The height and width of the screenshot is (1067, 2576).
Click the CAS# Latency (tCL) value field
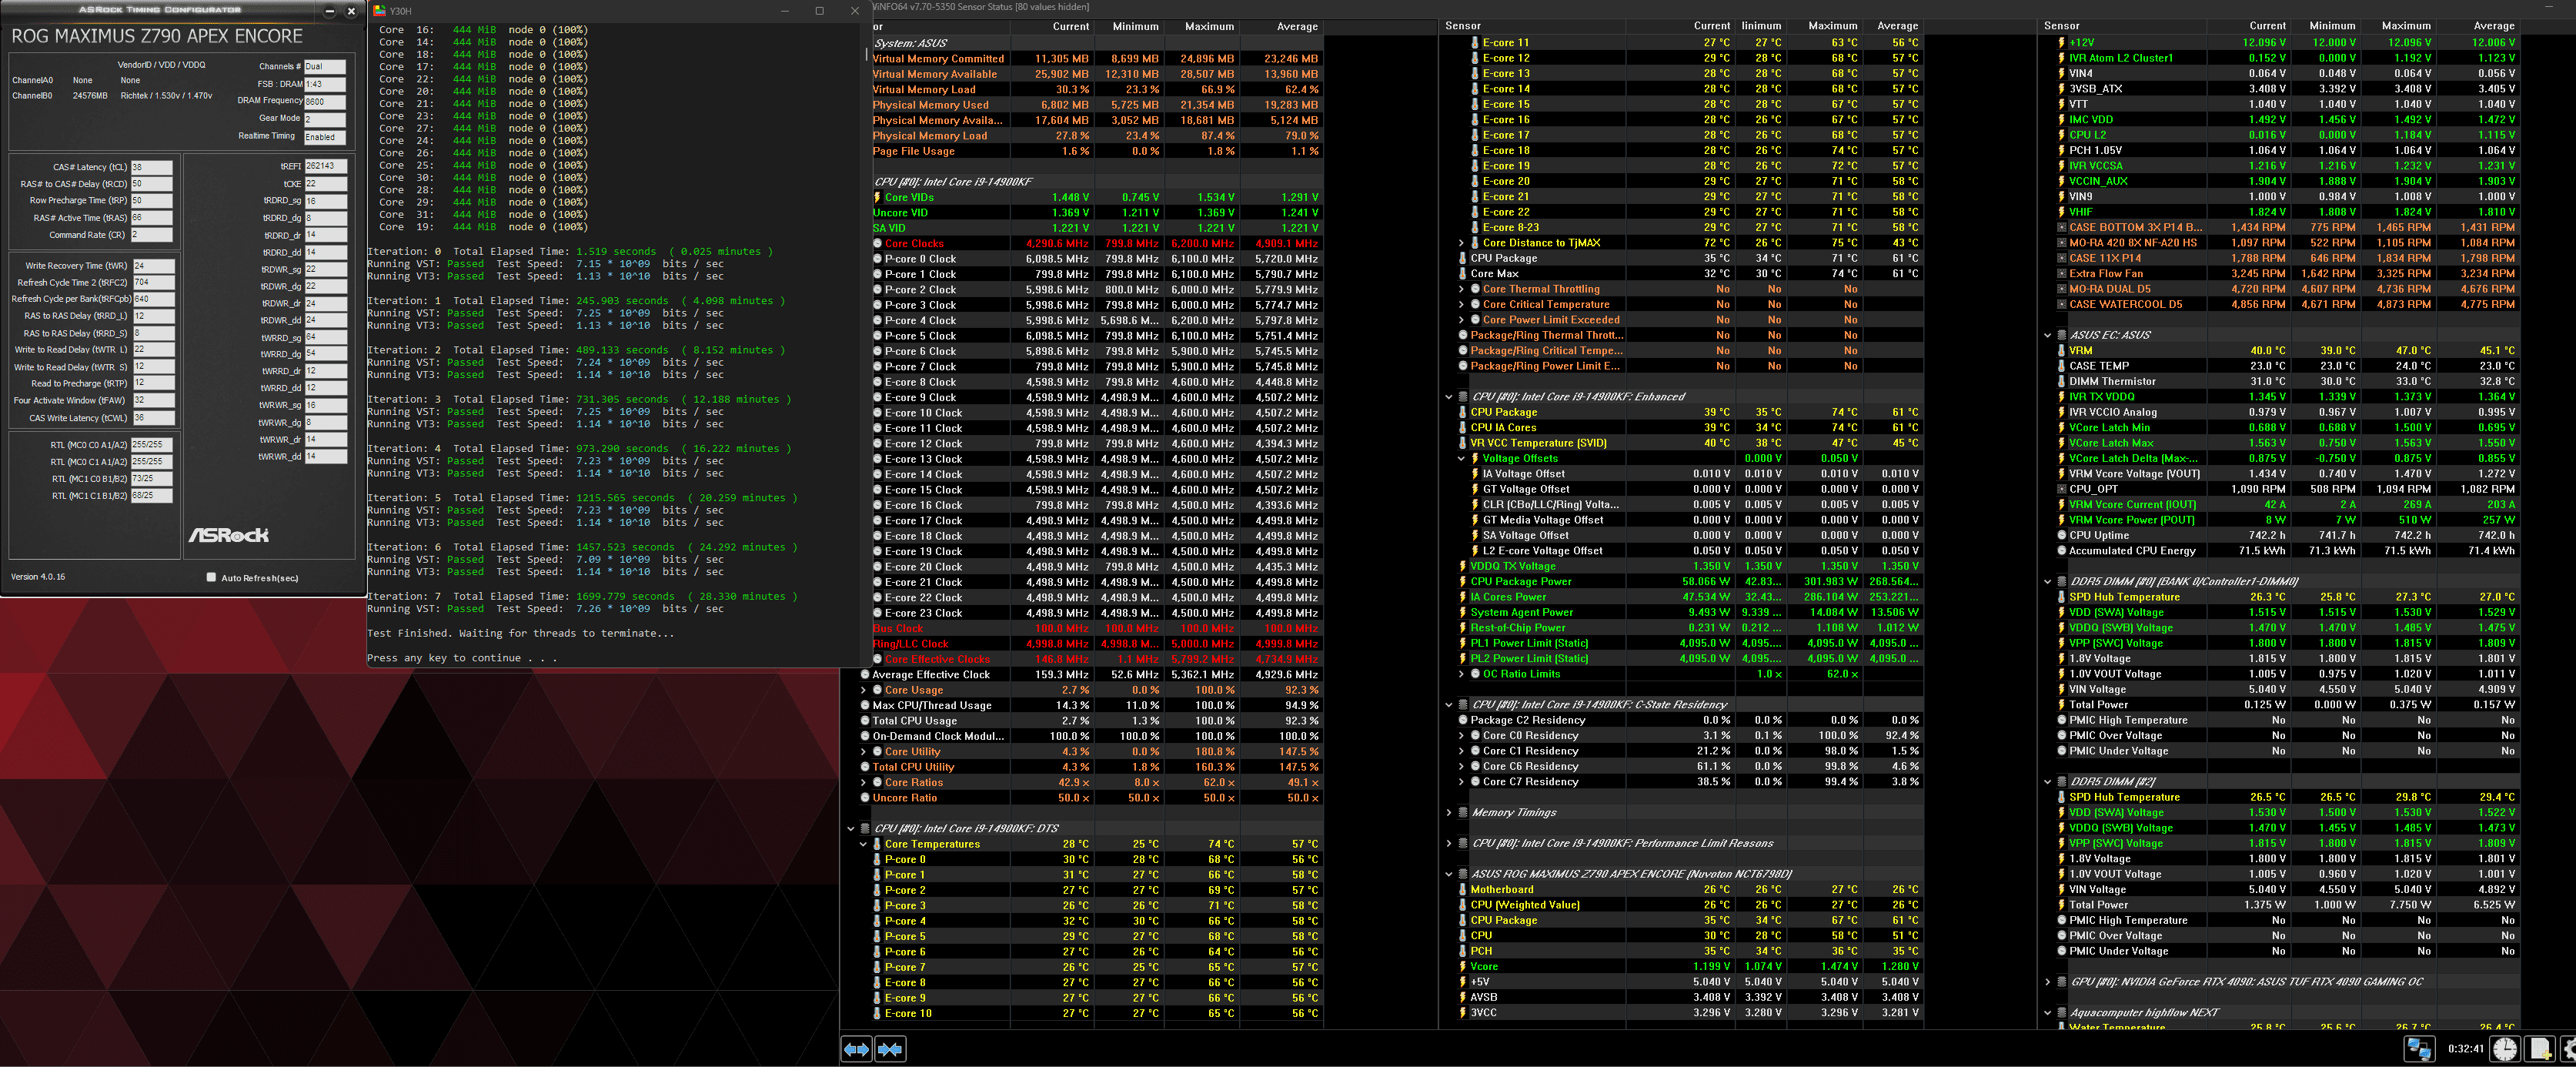tap(151, 167)
